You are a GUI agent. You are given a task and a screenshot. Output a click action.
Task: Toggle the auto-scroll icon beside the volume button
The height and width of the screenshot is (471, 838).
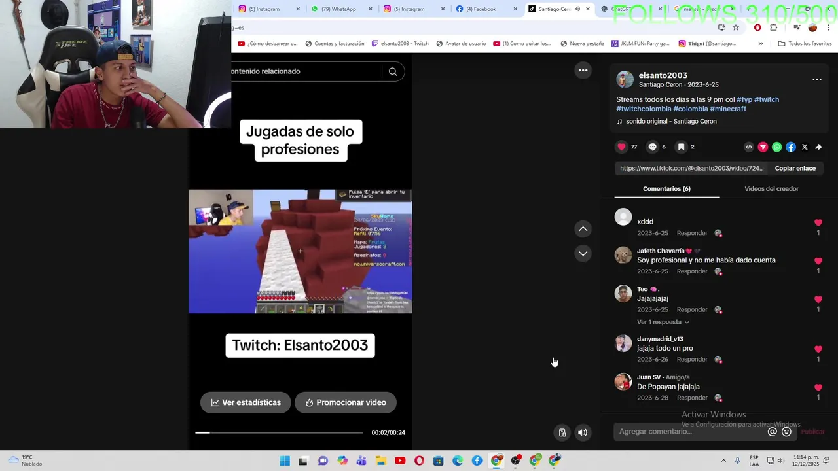point(562,432)
